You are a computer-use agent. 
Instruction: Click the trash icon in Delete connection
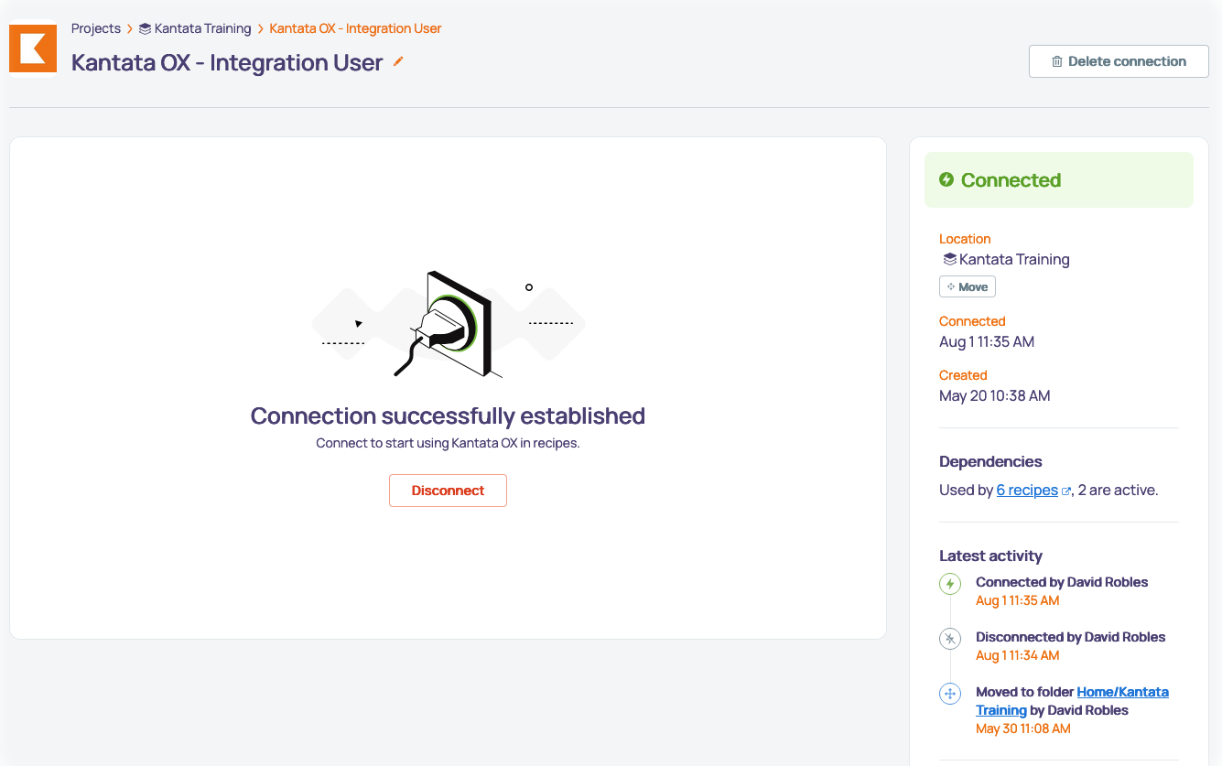click(x=1057, y=61)
